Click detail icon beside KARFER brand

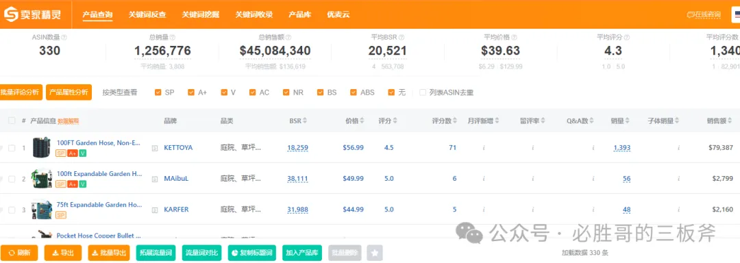pos(154,210)
